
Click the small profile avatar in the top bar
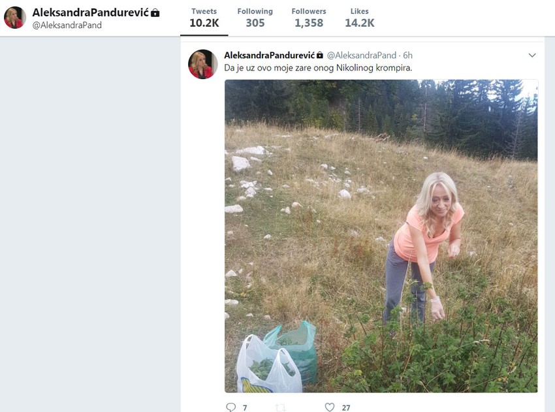click(x=15, y=18)
